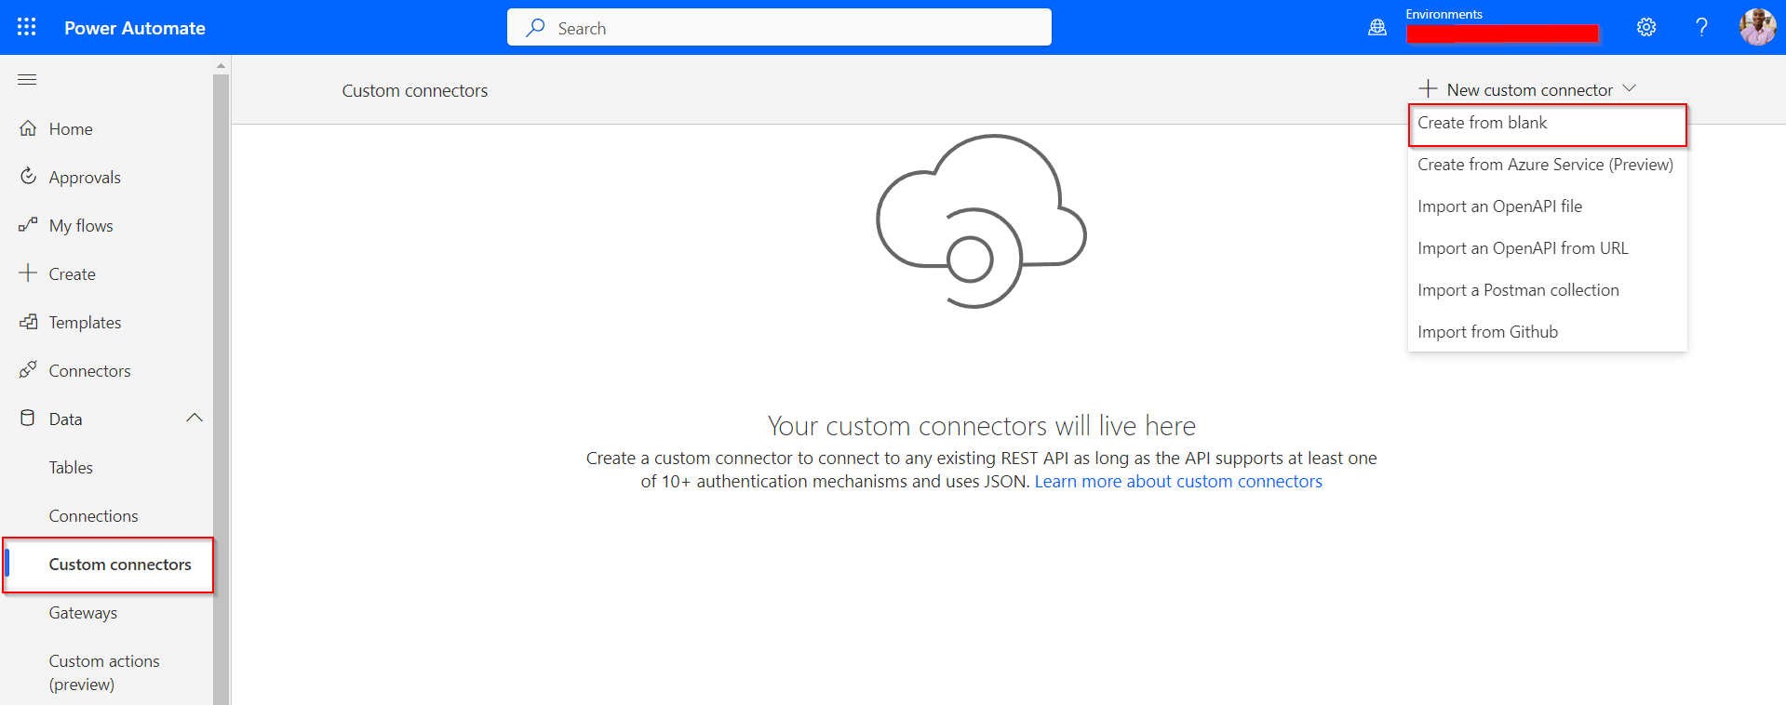Screen dimensions: 1786x705
Task: Open Learn more about custom connectors link
Action: tap(1177, 482)
